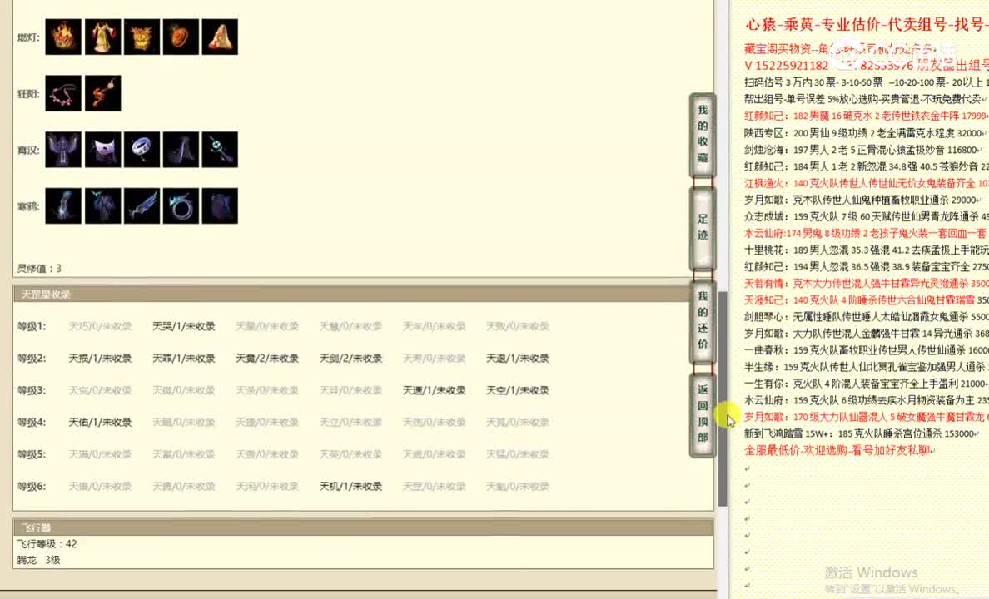Click red line 全服最低价-欢迎选购
The height and width of the screenshot is (599, 989).
tap(839, 450)
